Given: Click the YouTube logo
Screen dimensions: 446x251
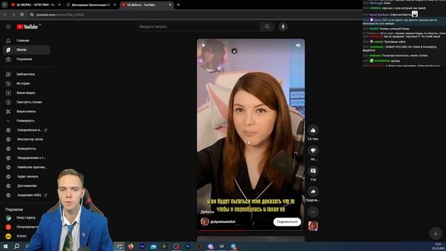Looking at the screenshot, I should [x=27, y=26].
